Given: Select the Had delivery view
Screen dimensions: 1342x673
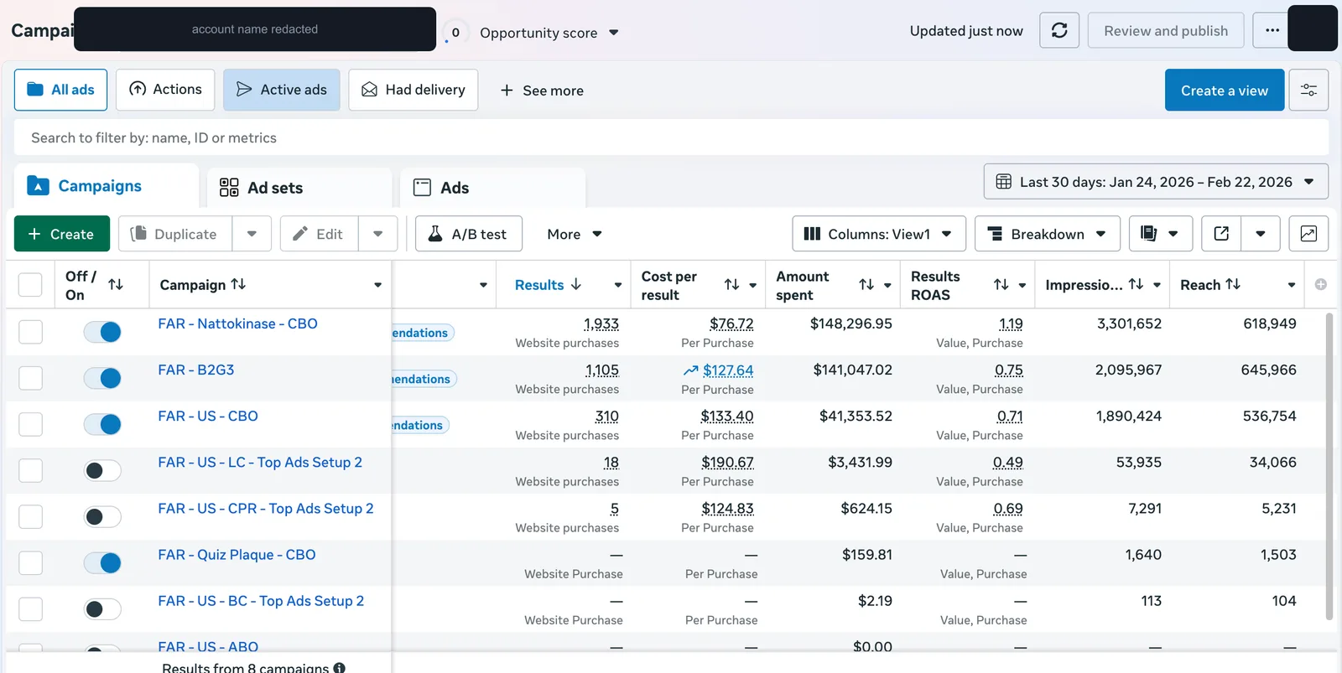Looking at the screenshot, I should click(x=414, y=90).
